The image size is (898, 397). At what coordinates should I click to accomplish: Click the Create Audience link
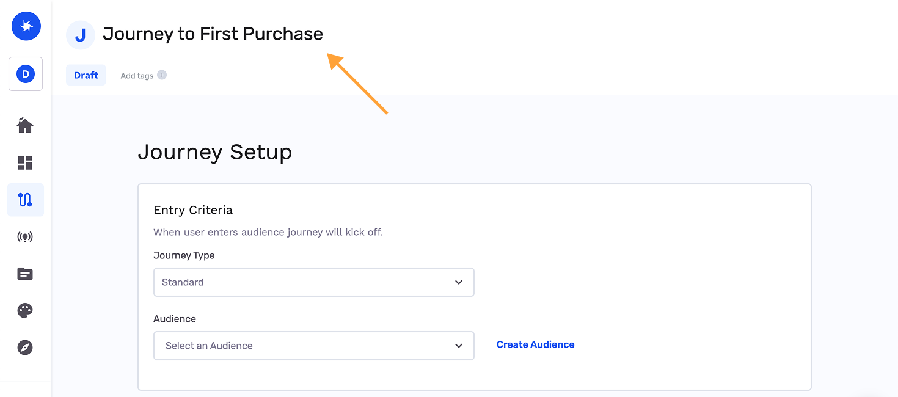[535, 344]
